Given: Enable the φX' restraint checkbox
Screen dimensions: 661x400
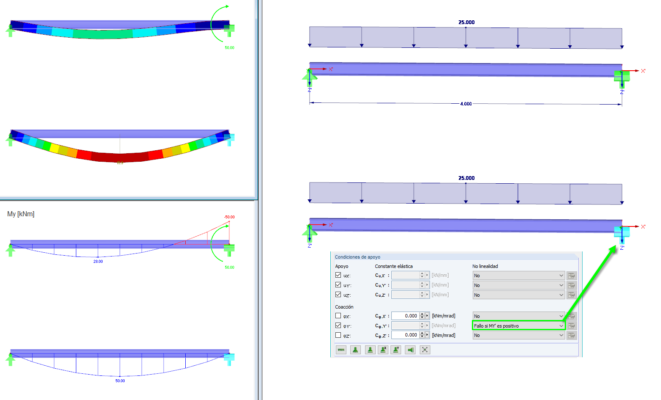Looking at the screenshot, I should pyautogui.click(x=338, y=316).
